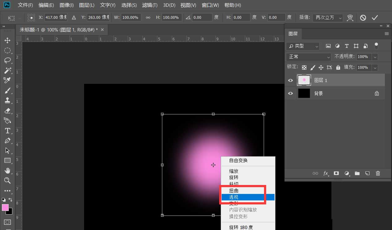Hide the 图层 1 layer visibility
392x230 pixels.
click(x=290, y=80)
